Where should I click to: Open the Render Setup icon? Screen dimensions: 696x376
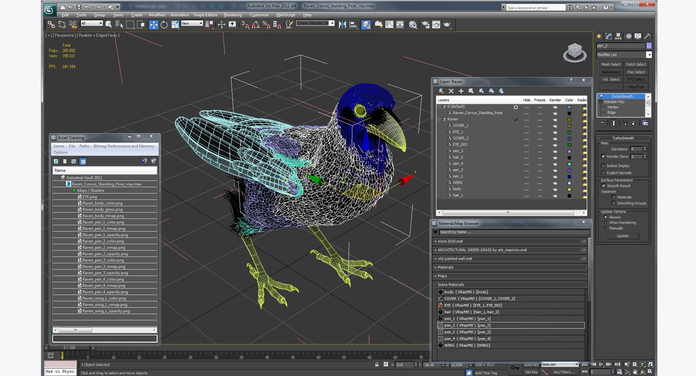[425, 24]
